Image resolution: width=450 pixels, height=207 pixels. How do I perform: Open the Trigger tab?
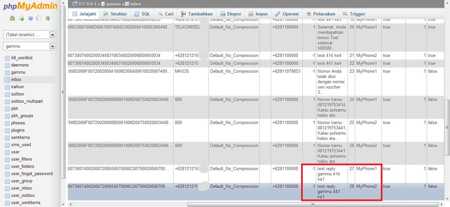click(x=354, y=14)
